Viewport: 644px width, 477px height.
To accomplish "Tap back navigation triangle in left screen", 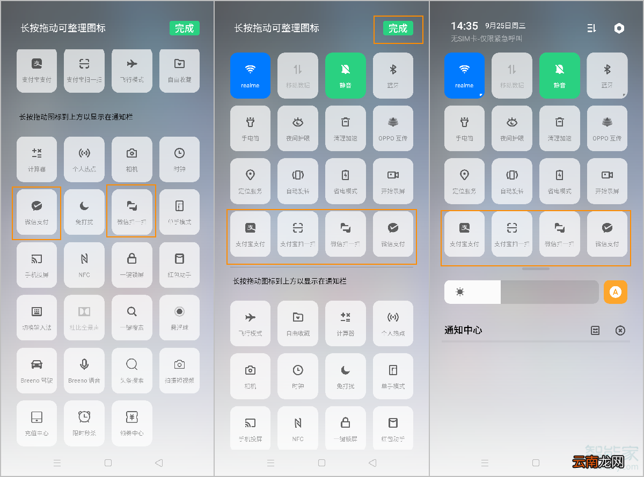I will click(x=158, y=463).
